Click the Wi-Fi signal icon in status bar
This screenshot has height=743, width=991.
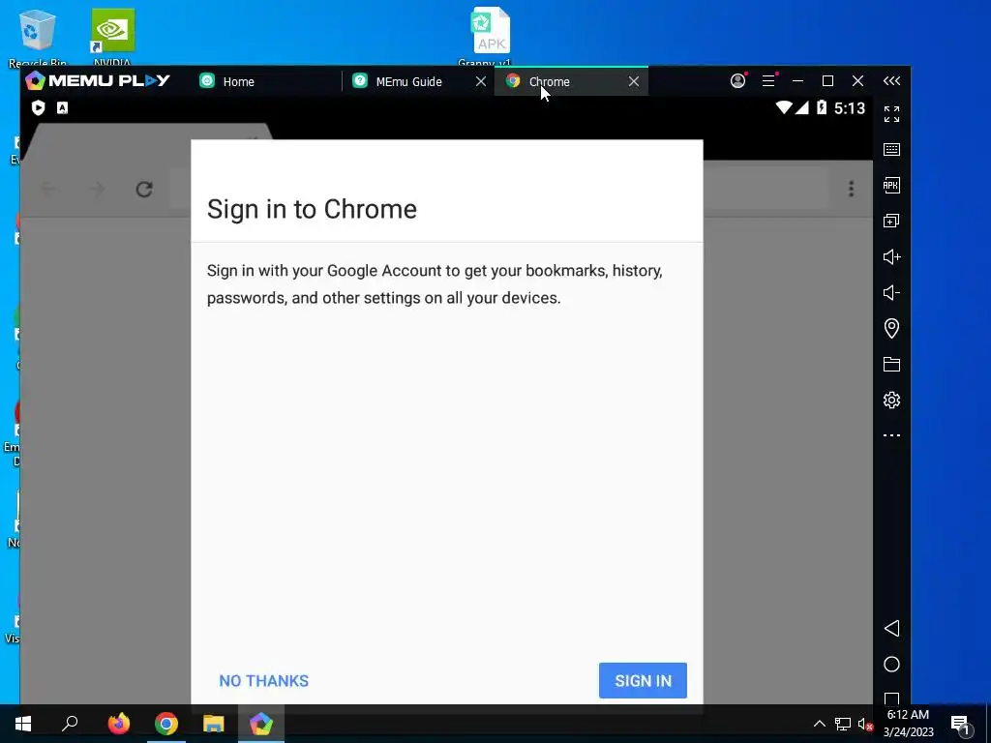tap(784, 108)
